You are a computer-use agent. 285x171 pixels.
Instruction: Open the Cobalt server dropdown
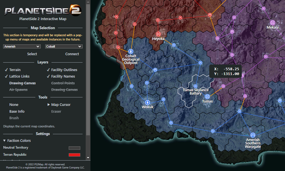pos(64,46)
